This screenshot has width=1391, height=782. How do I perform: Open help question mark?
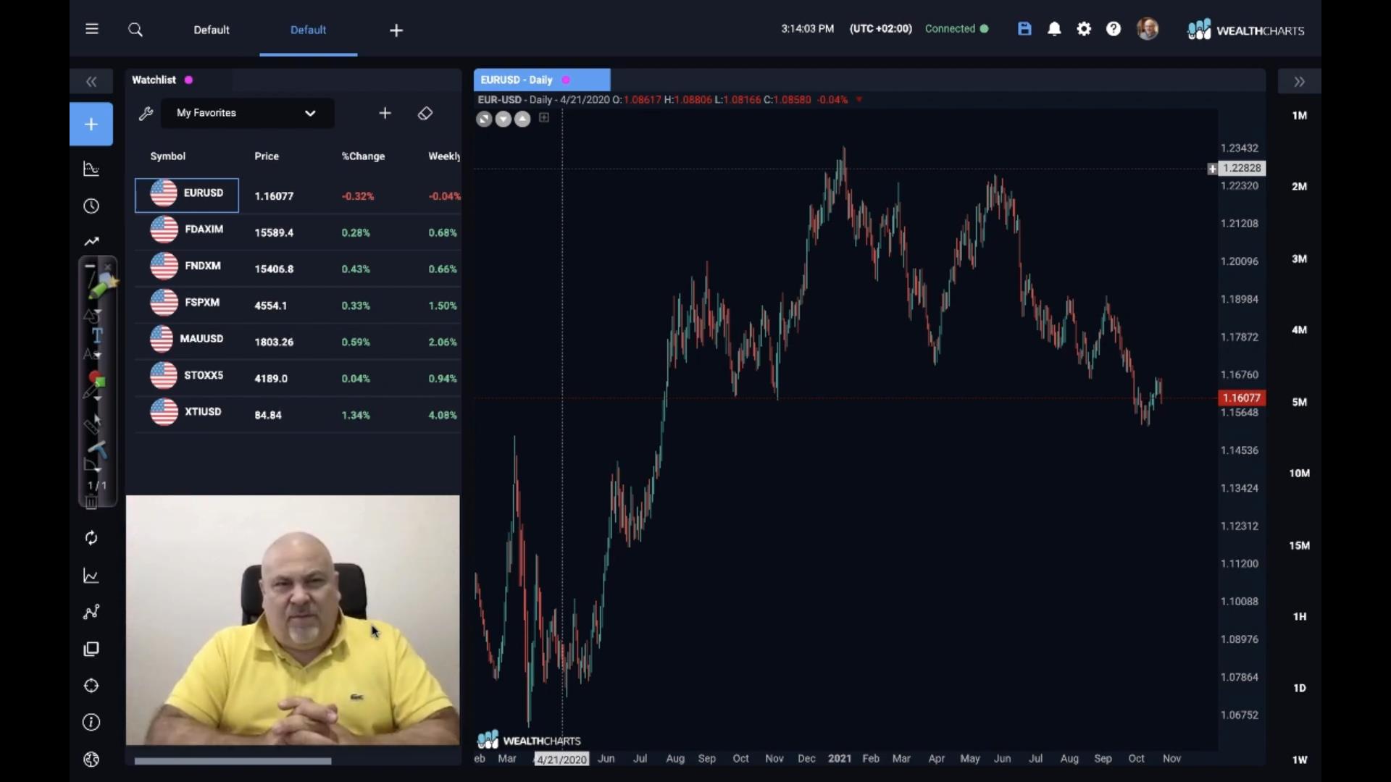pyautogui.click(x=1114, y=29)
